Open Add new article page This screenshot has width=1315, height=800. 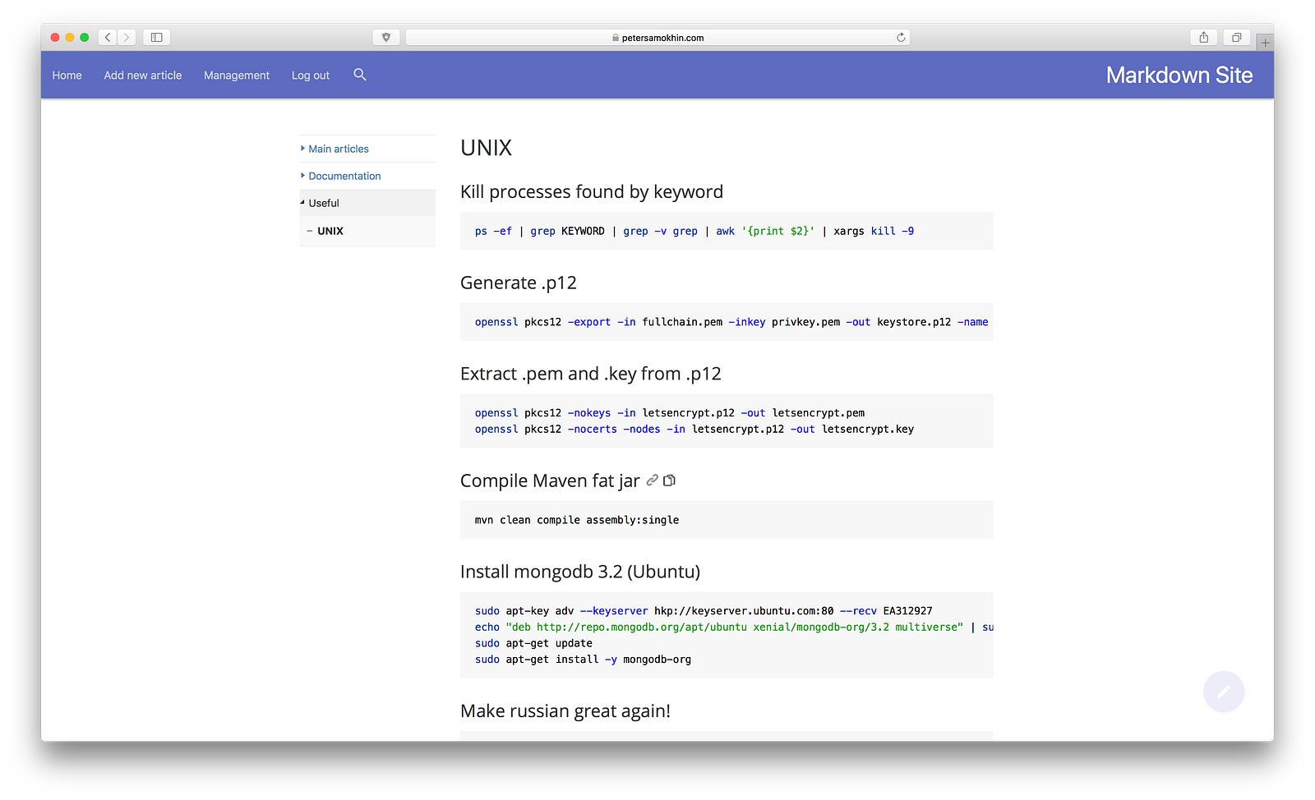tap(143, 75)
